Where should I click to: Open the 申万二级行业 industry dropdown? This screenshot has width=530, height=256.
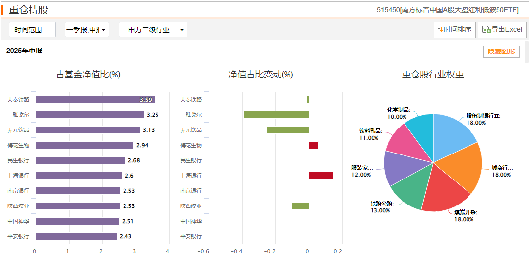pyautogui.click(x=153, y=29)
